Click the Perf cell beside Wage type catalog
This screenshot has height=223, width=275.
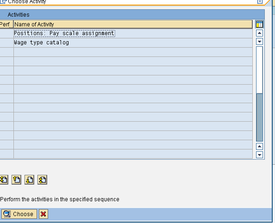pos(6,43)
